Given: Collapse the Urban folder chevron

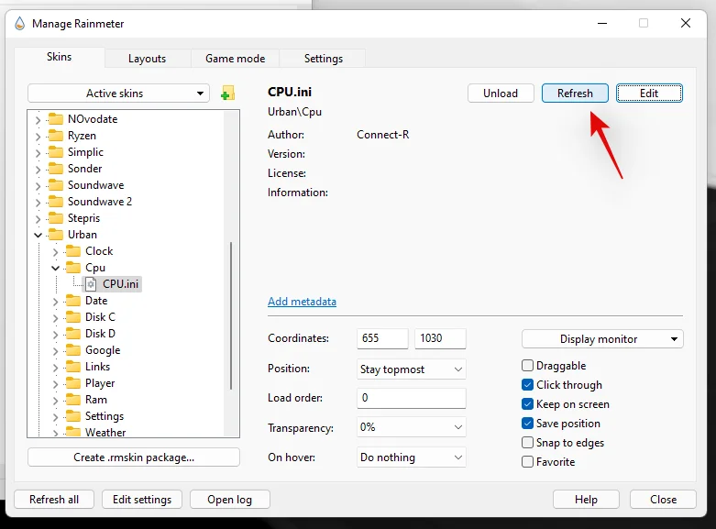Looking at the screenshot, I should point(38,235).
